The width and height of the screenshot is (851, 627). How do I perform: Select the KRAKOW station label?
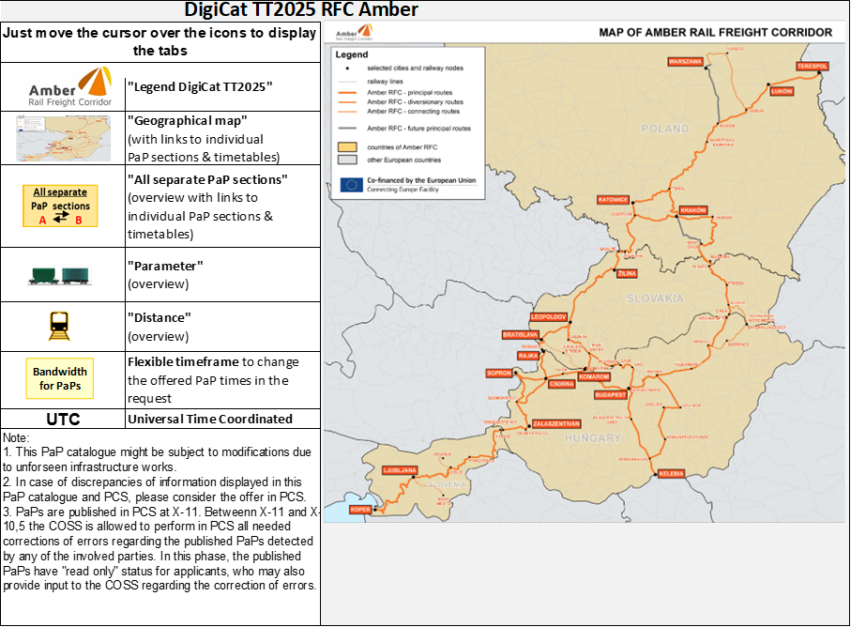[x=693, y=210]
